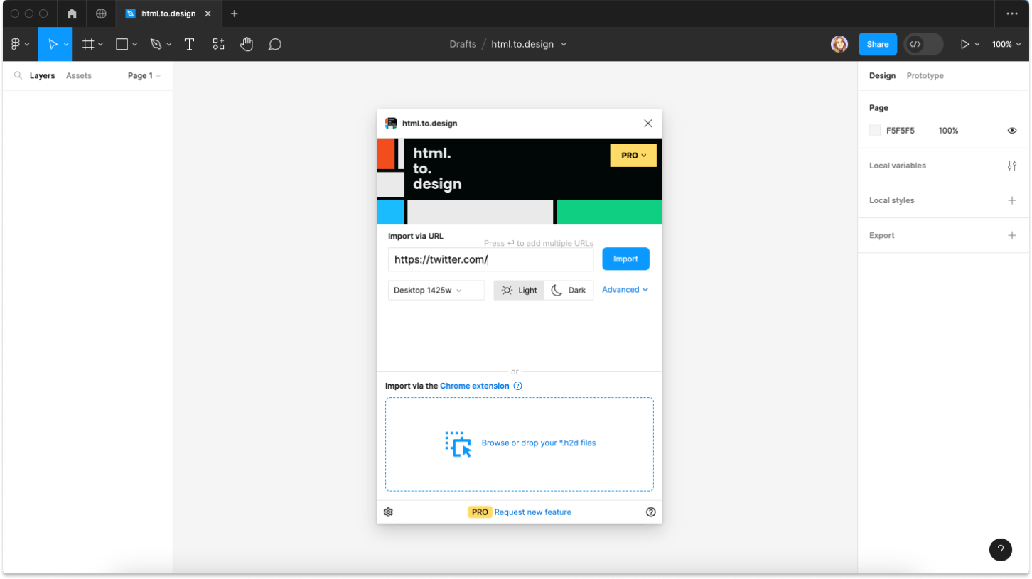Add a new tab with plus icon
This screenshot has height=579, width=1032.
coord(235,13)
